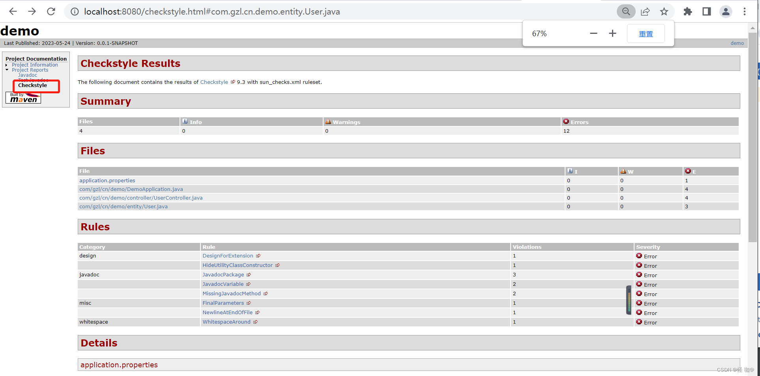760x376 pixels.
Task: Open the Project Information link
Action: [35, 65]
